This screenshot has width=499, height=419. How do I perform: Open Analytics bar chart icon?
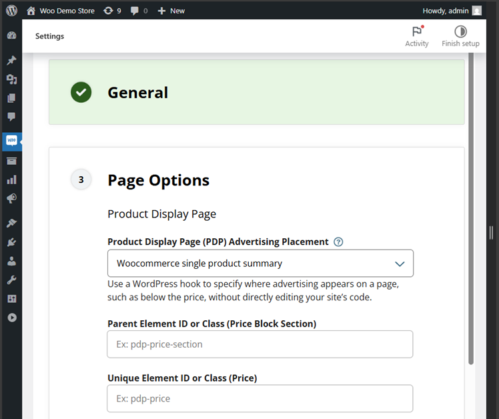point(11,179)
